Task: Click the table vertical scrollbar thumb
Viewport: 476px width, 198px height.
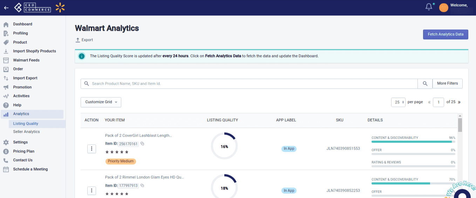Action: point(460,125)
